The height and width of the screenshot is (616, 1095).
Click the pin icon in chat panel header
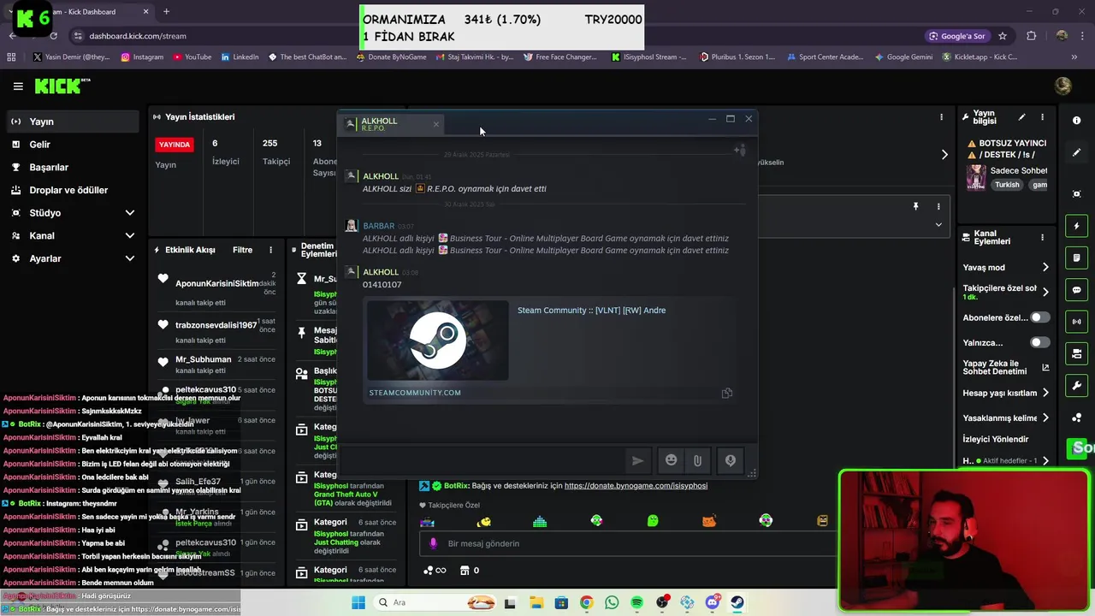coord(915,206)
